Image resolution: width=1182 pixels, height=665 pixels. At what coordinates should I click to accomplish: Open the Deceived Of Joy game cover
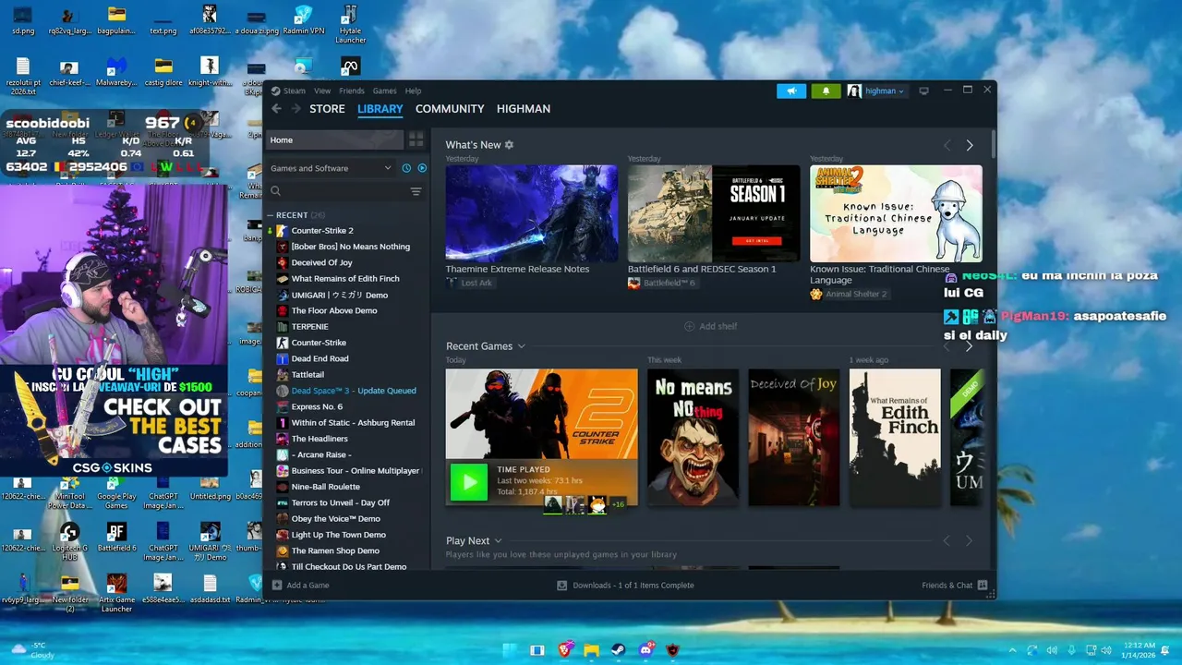[794, 437]
